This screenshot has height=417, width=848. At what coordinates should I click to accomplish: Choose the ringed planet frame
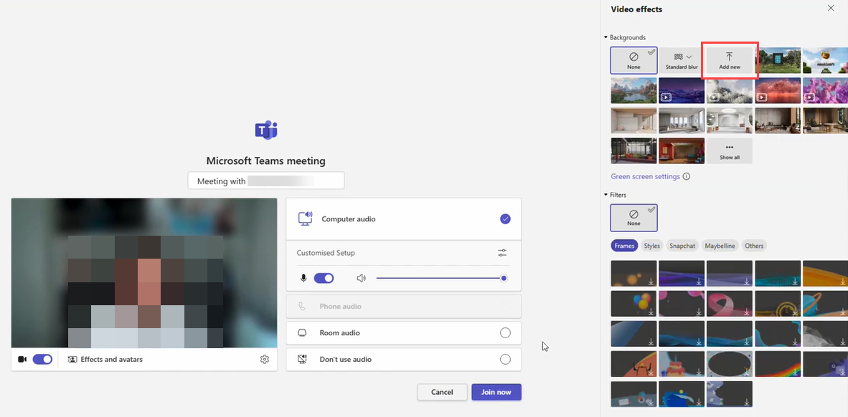point(825,304)
